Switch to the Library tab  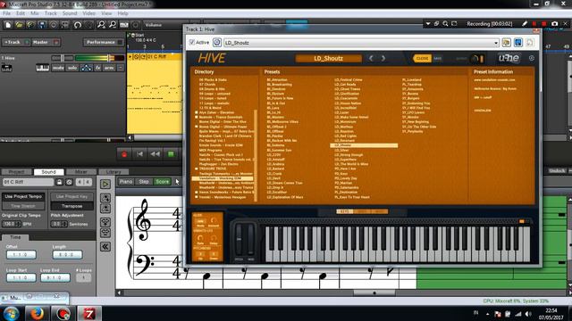point(114,172)
